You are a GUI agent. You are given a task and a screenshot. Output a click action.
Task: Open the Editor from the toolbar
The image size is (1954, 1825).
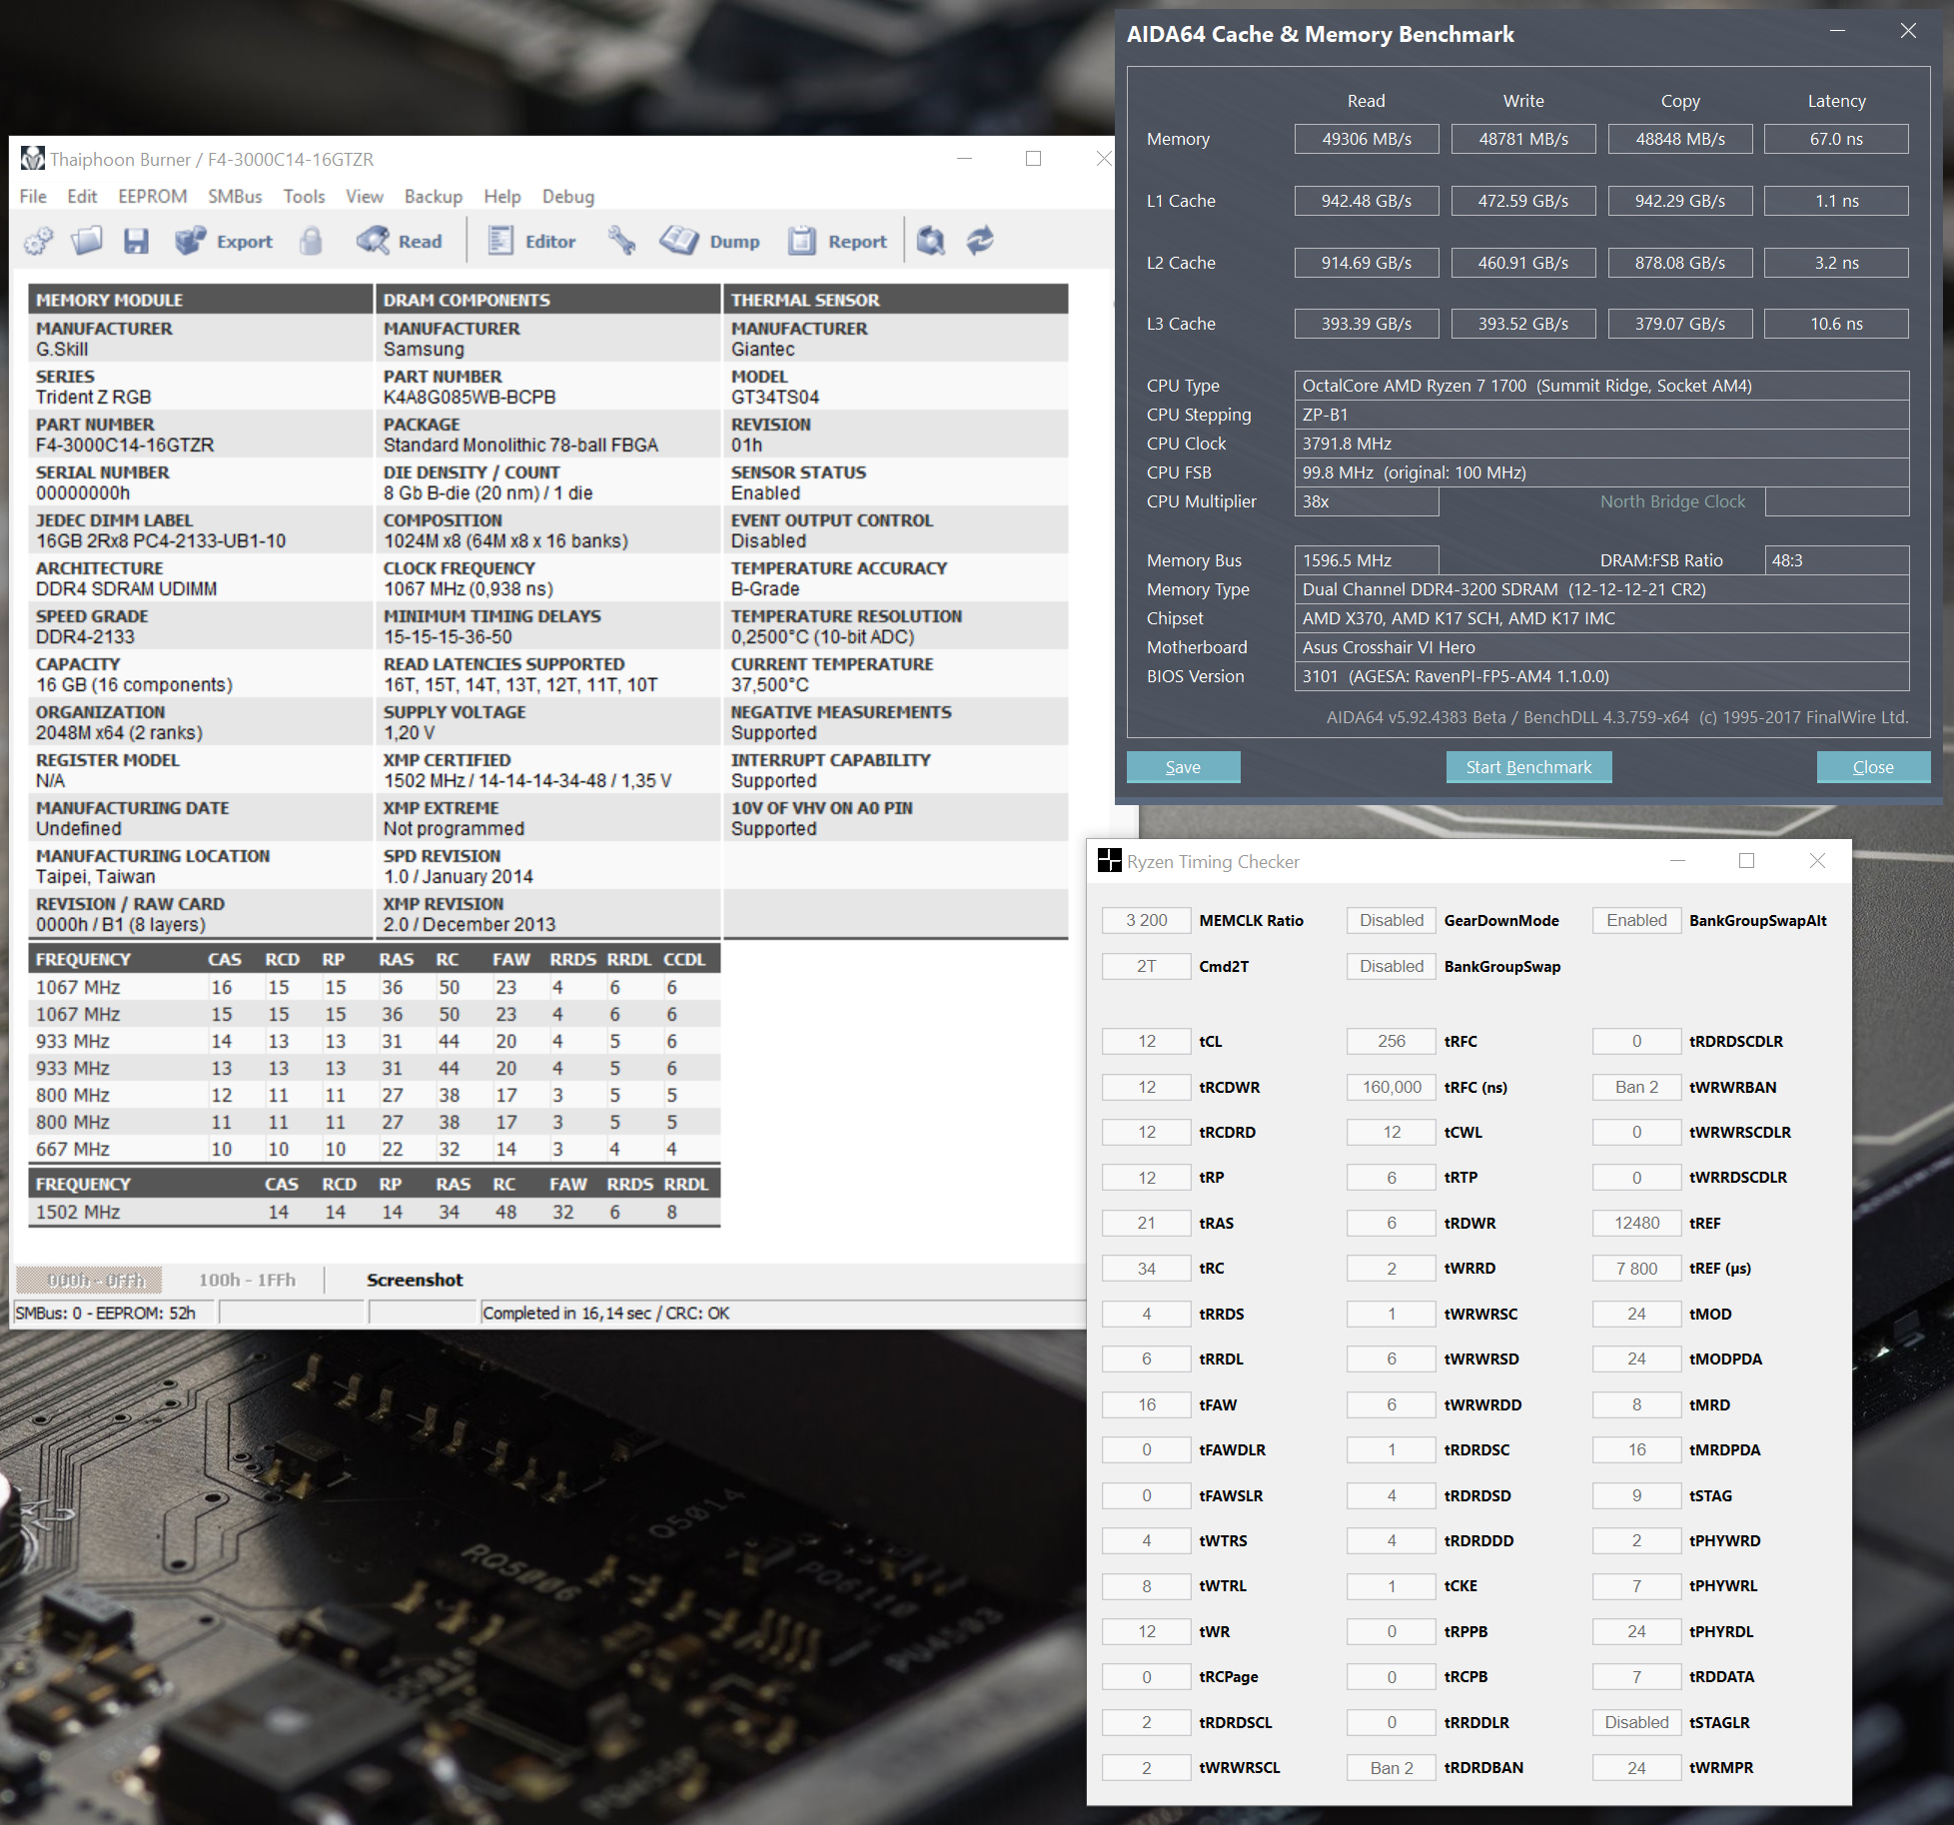(x=531, y=241)
